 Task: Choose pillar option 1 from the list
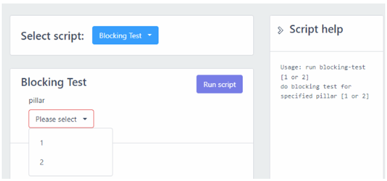tap(41, 143)
